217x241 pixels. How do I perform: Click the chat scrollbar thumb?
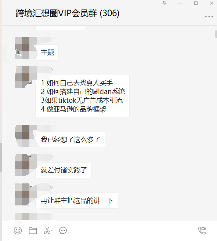tap(216, 34)
